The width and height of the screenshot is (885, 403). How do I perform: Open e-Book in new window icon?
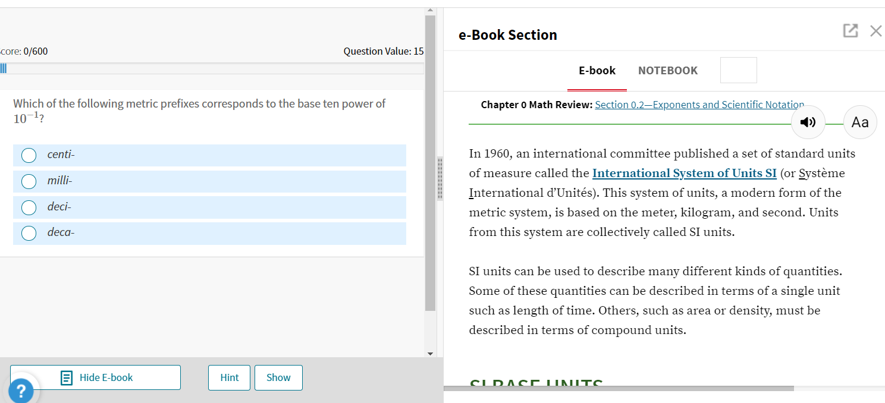[851, 31]
